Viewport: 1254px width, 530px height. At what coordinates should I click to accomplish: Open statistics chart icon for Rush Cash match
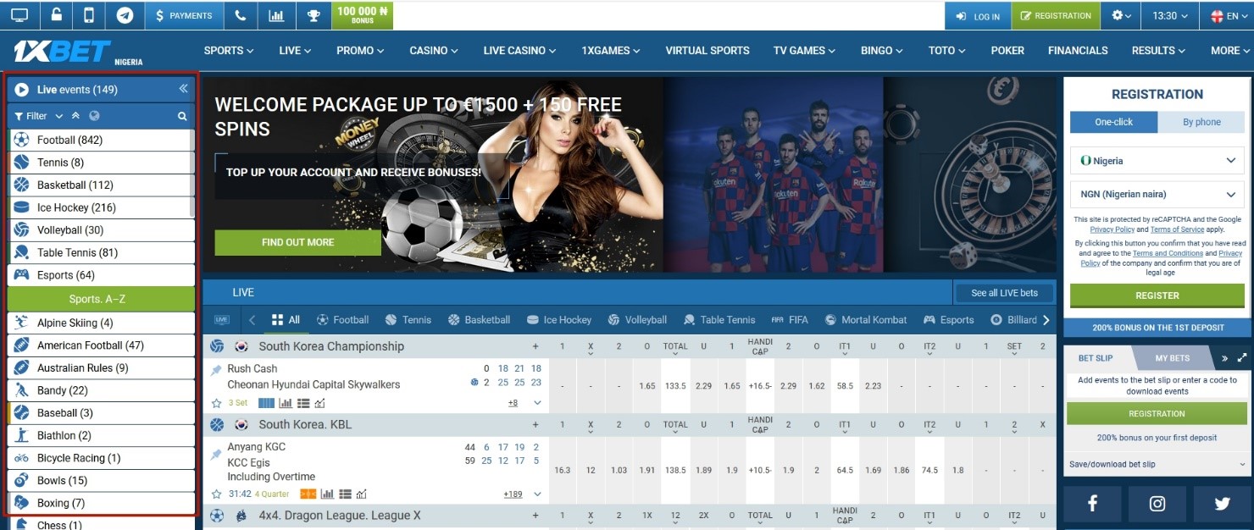point(286,403)
